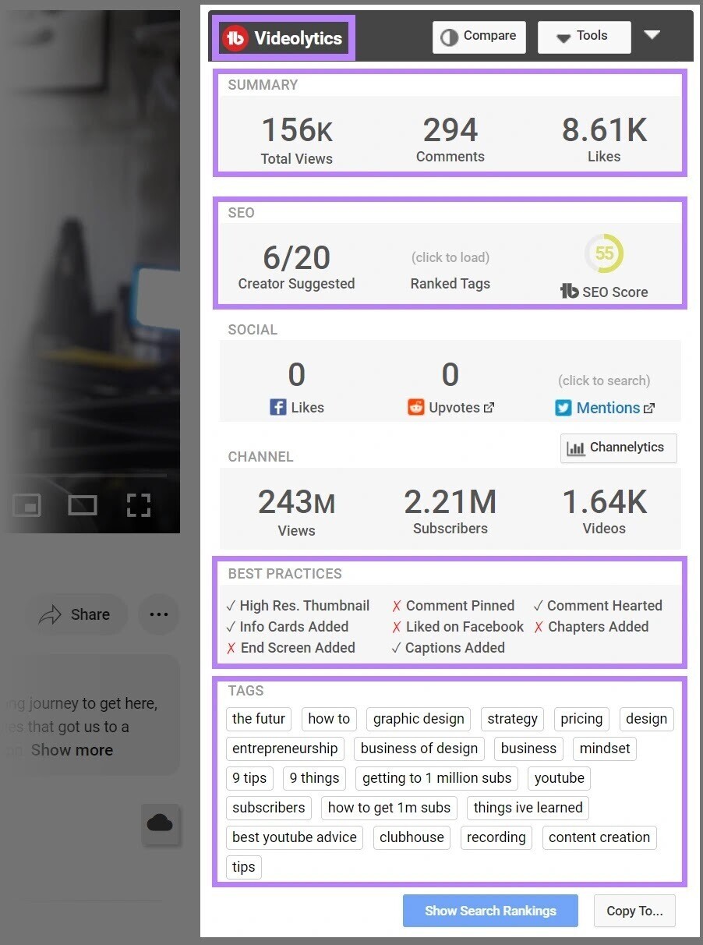Viewport: 703px width, 945px height.
Task: Open the three-dot more actions menu
Action: point(158,614)
